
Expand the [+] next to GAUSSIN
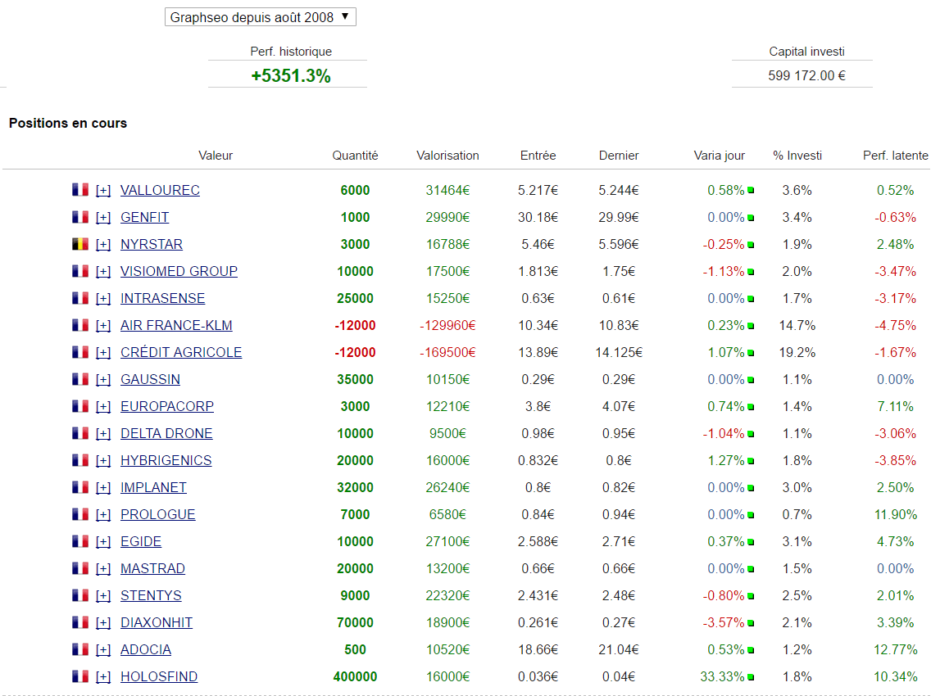(103, 380)
